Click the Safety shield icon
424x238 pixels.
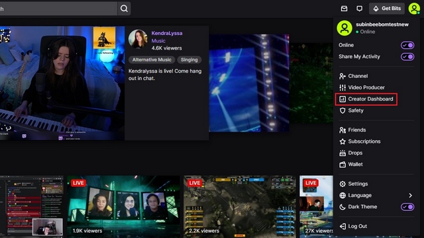click(343, 110)
